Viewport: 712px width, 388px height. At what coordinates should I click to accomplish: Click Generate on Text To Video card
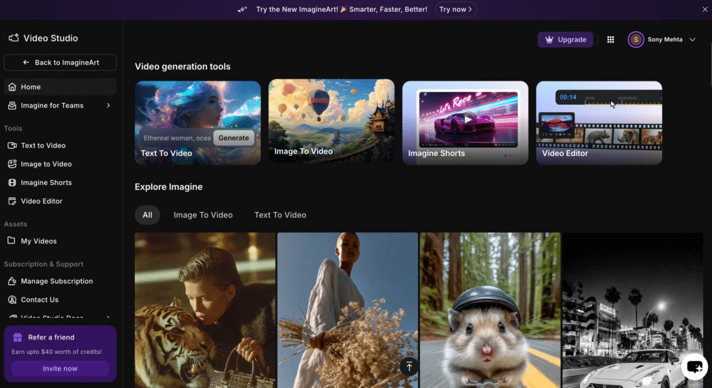(x=234, y=138)
